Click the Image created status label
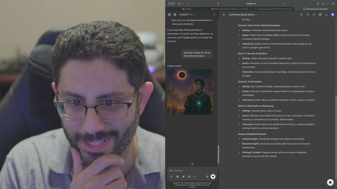337x189 pixels. [x=174, y=66]
